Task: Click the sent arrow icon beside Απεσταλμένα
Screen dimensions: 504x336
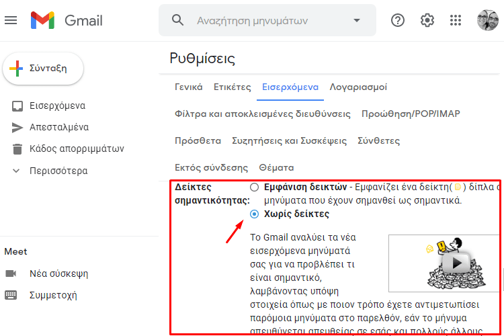Action: click(x=17, y=127)
